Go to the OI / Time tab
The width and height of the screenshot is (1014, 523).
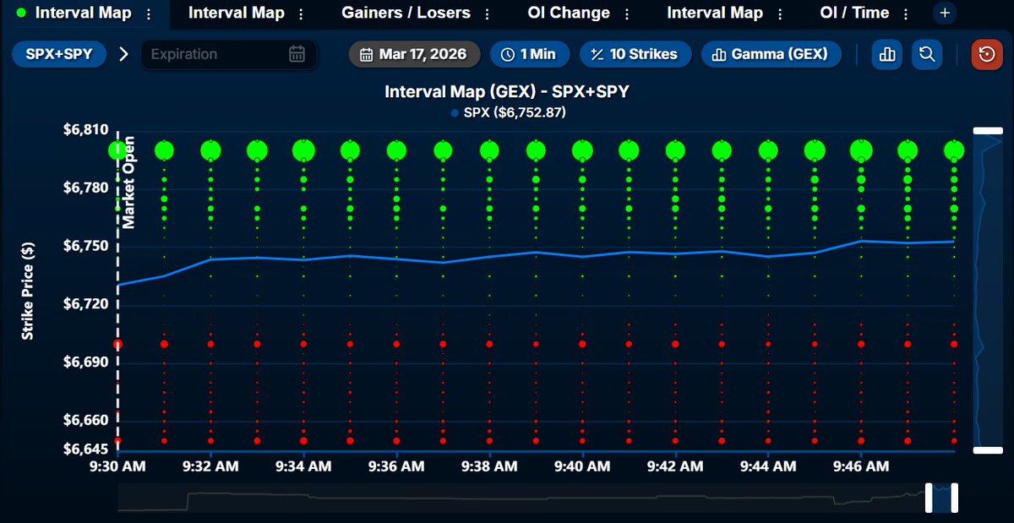pyautogui.click(x=854, y=14)
